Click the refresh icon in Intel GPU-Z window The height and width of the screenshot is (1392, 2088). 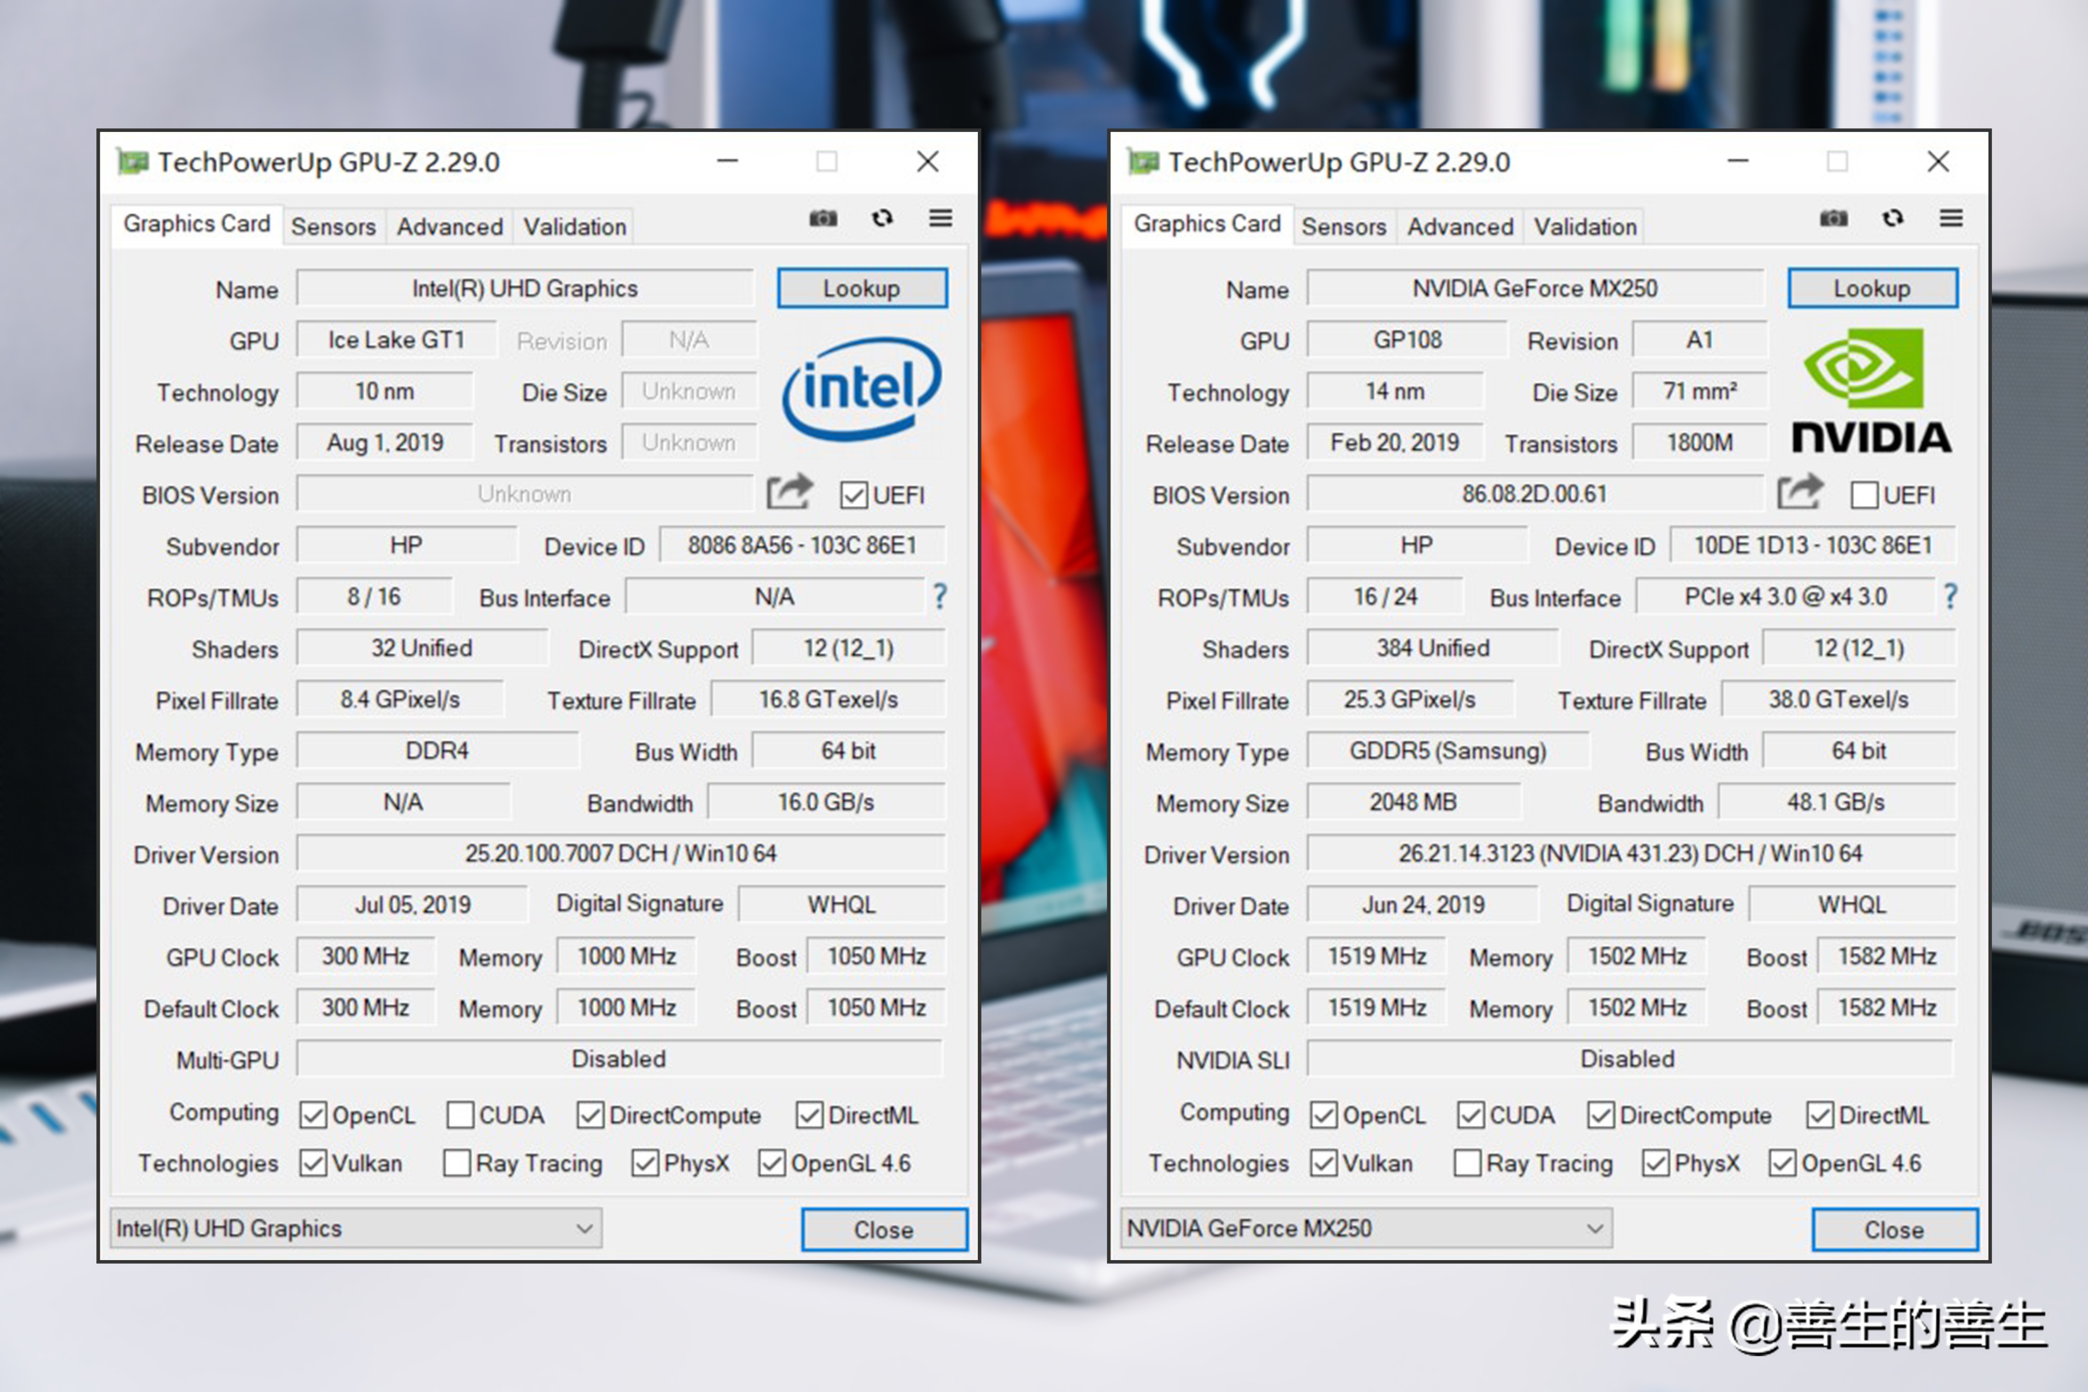[881, 219]
